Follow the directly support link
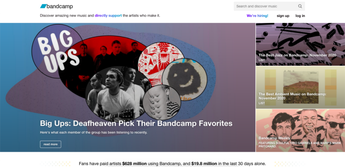Image resolution: width=345 pixels, height=167 pixels. tap(108, 16)
